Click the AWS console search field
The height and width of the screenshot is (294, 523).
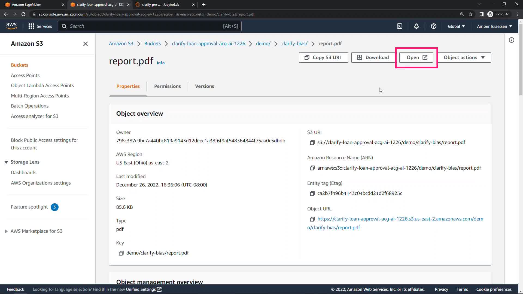pos(149,26)
